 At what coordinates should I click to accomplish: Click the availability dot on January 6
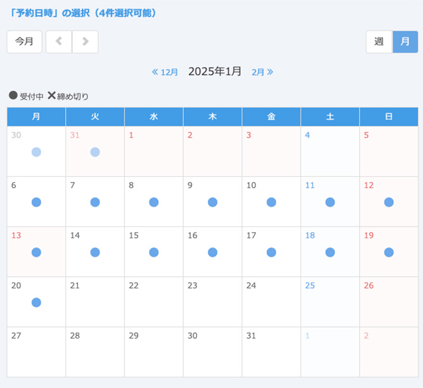(x=36, y=202)
